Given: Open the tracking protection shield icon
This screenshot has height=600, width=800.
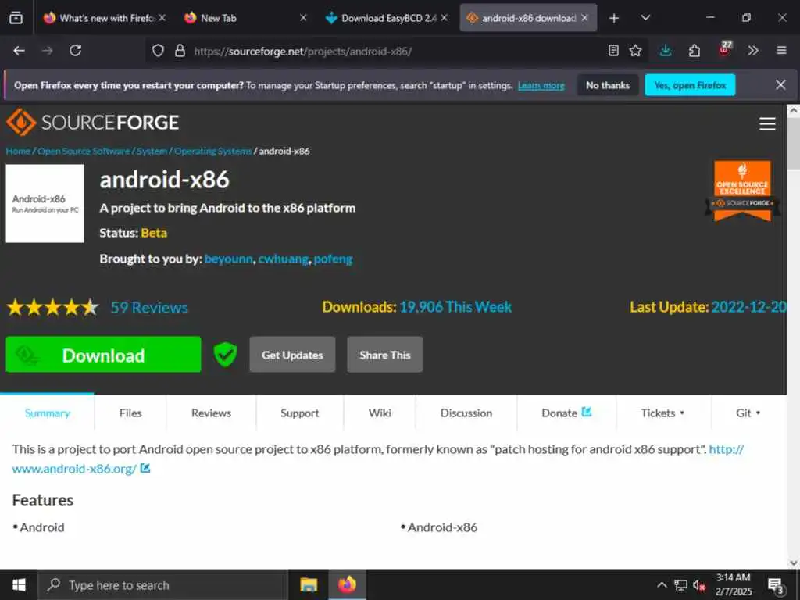Looking at the screenshot, I should pos(158,51).
